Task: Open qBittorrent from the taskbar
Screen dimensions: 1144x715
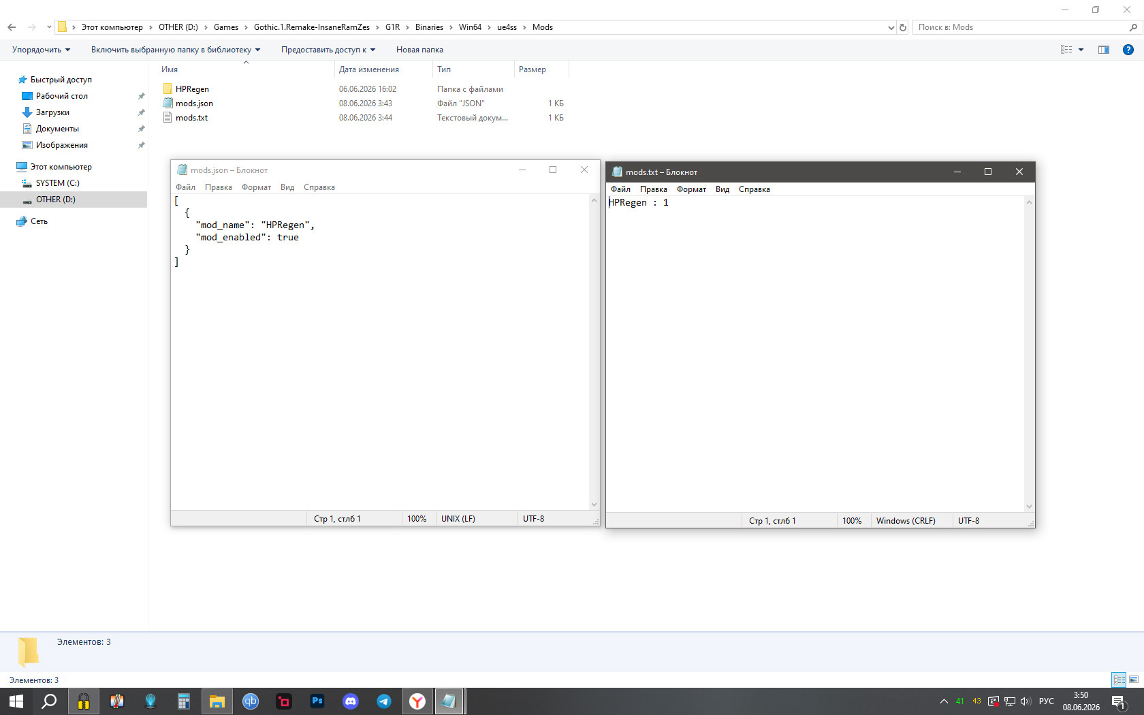Action: pyautogui.click(x=251, y=701)
